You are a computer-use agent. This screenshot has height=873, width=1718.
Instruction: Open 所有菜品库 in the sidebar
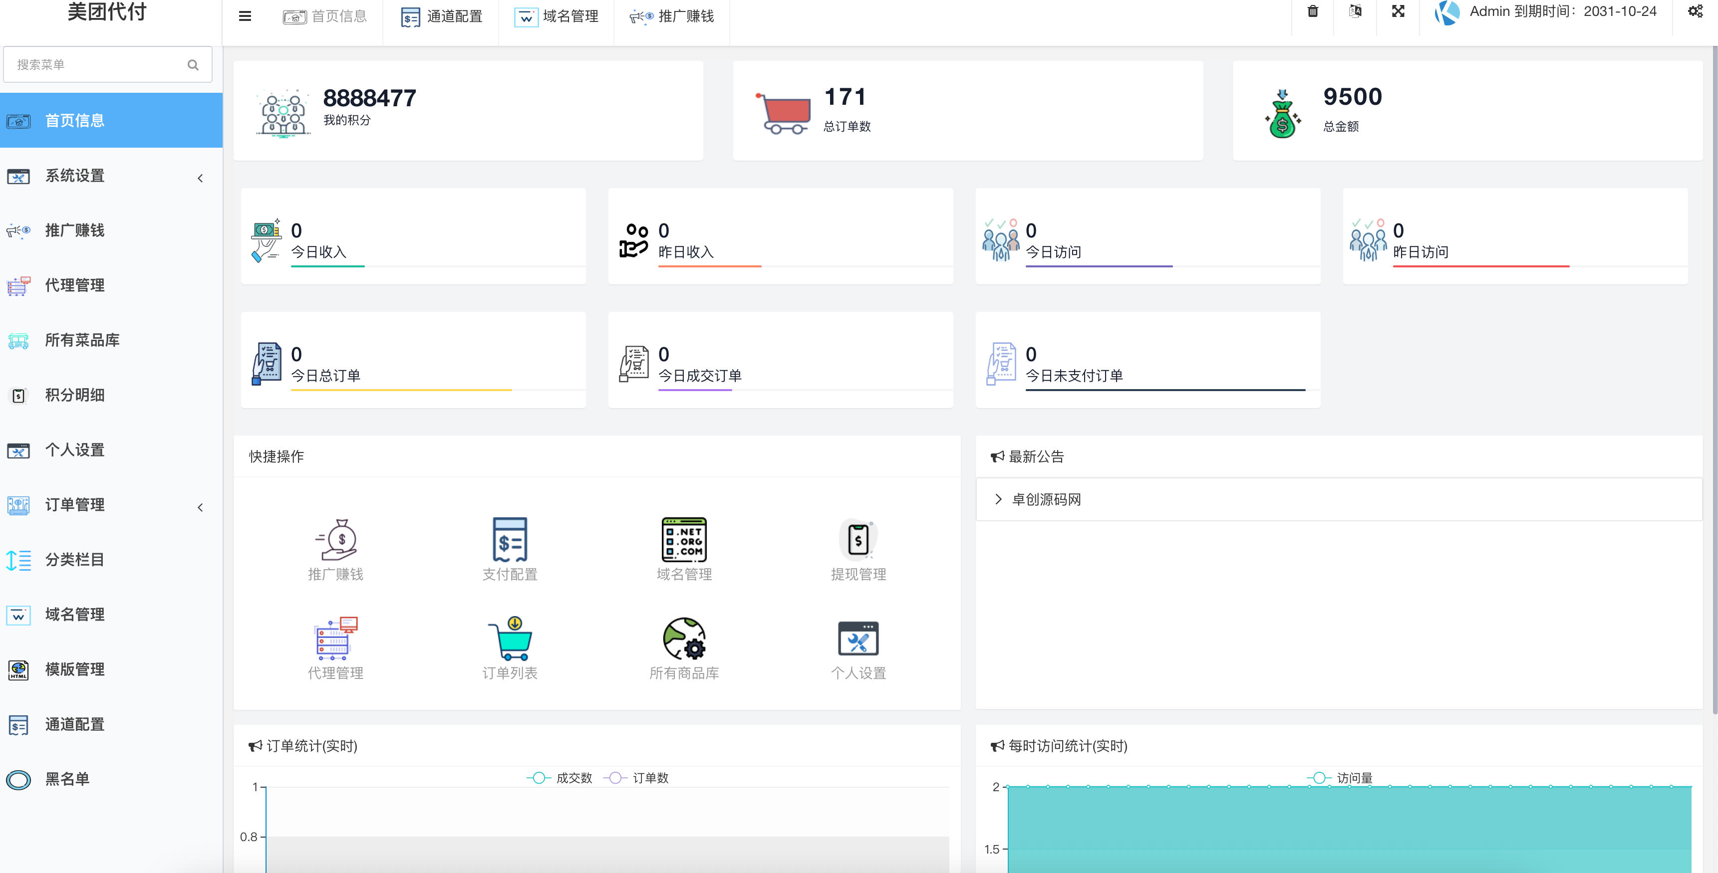click(x=111, y=340)
